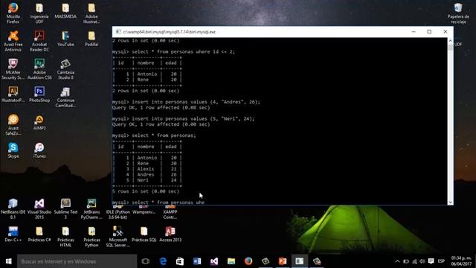Open Papelera de reciclaje icon
This screenshot has height=268, width=476.
[x=458, y=13]
